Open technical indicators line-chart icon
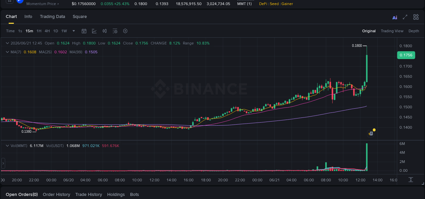Screen dimensions: 425x199 click(x=94, y=31)
